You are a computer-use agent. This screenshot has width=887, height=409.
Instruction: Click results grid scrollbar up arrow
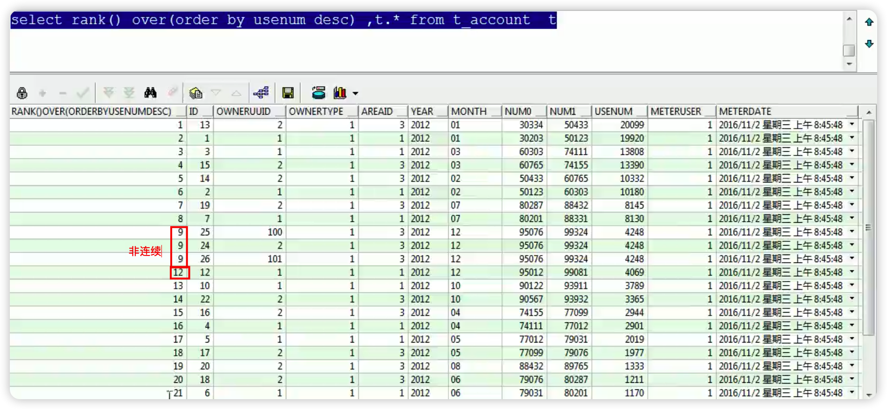click(868, 112)
